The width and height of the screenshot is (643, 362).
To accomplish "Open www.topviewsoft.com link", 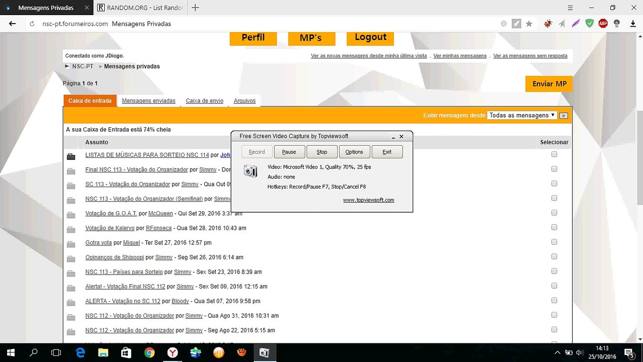I will tap(368, 200).
